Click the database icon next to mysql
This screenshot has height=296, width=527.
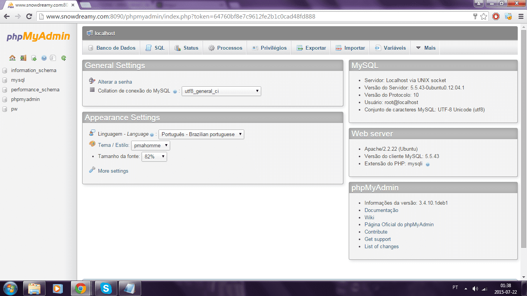5,80
